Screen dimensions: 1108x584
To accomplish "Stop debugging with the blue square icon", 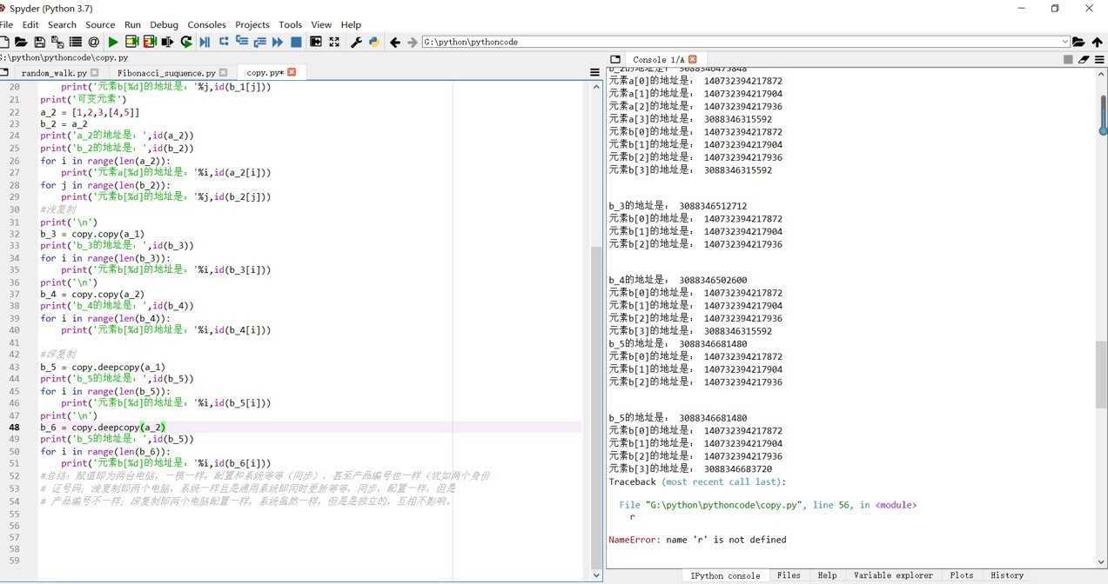I will click(296, 42).
